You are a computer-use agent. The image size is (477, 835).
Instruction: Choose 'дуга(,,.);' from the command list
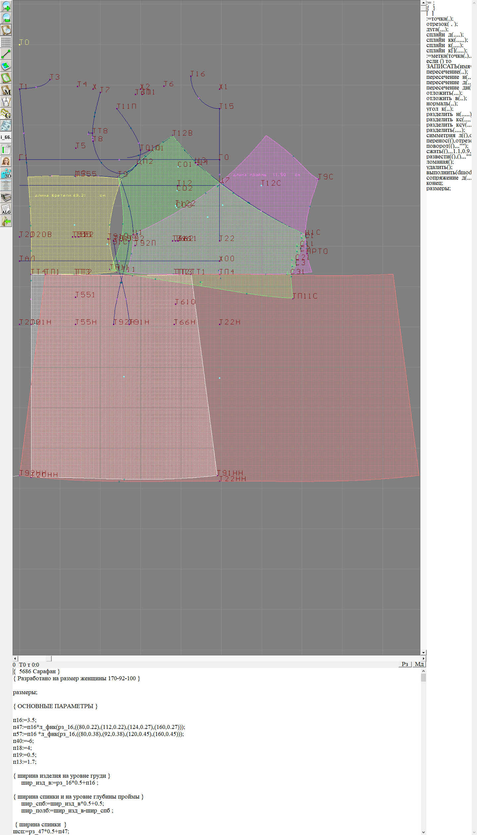tap(437, 29)
